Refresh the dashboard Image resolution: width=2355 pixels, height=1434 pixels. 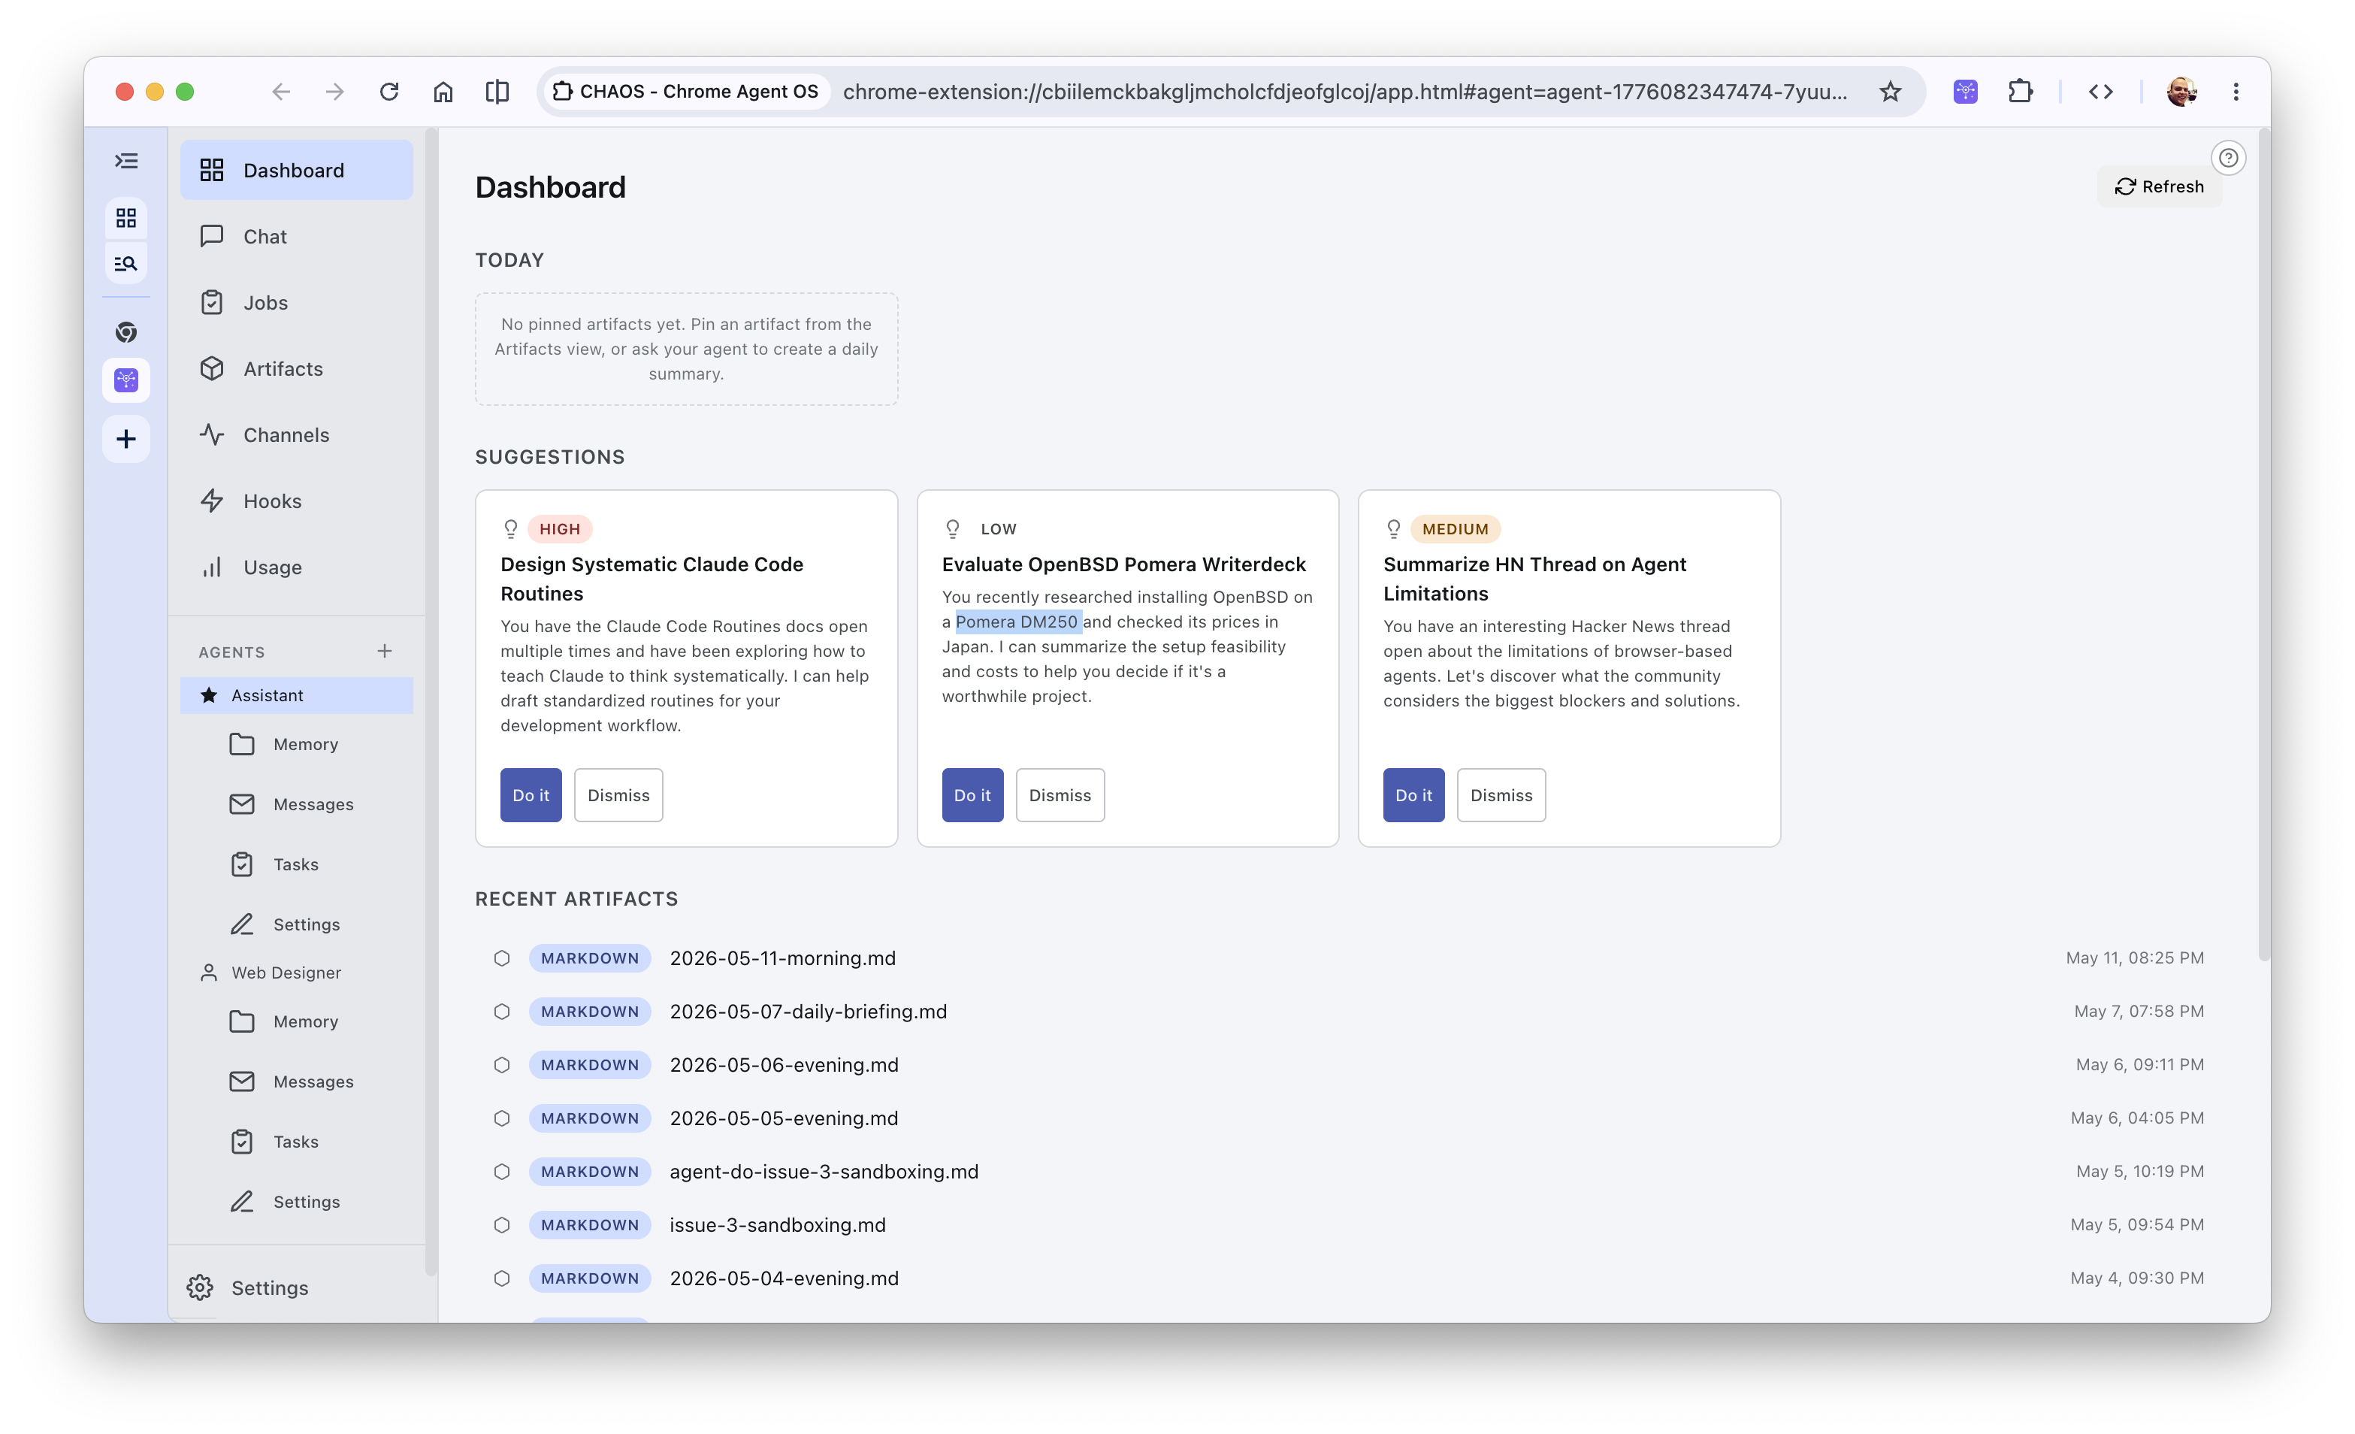point(2159,186)
